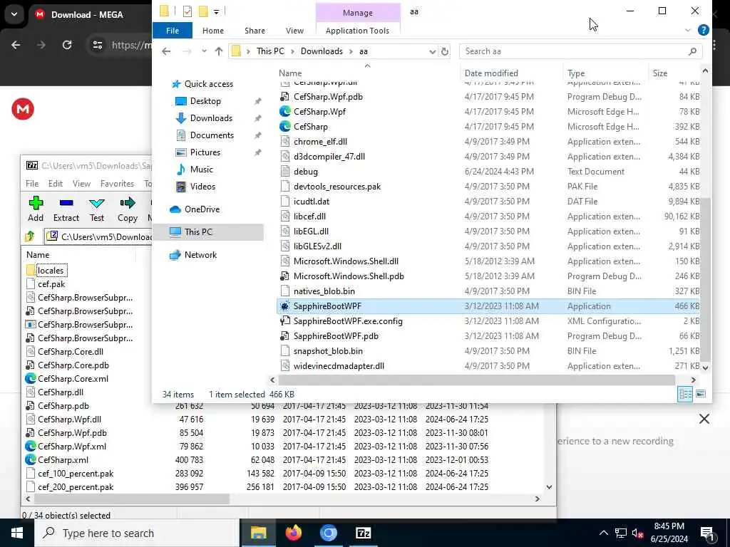Screen dimensions: 730x547
Task: Click the Explorer vertical scrollbar thumb
Action: tap(705, 279)
